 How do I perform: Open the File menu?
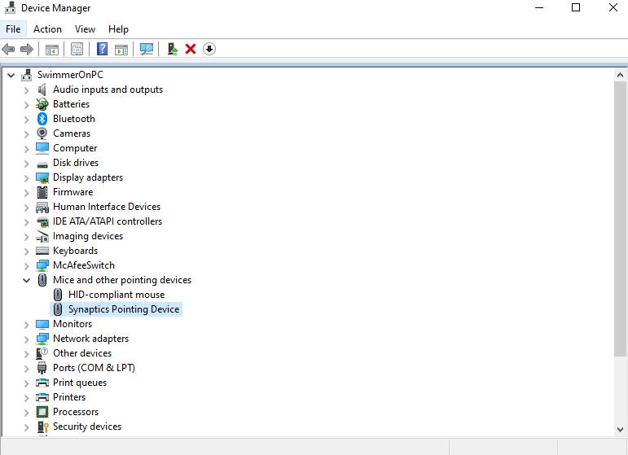coord(13,29)
